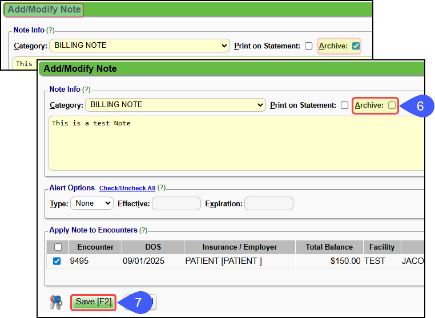Screen dimensions: 435x318
Task: Open Category dropdown in background window
Action: coord(139,46)
